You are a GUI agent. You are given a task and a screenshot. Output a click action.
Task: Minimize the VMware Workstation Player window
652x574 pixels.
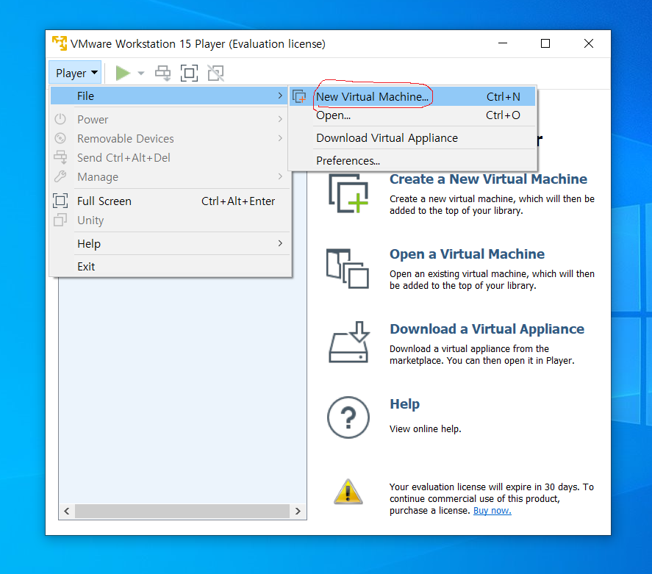click(x=503, y=43)
